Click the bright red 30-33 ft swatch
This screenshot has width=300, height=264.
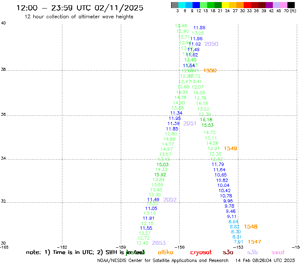[247, 5]
